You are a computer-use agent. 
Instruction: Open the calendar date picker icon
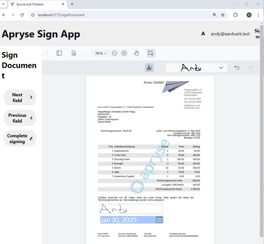point(159,220)
